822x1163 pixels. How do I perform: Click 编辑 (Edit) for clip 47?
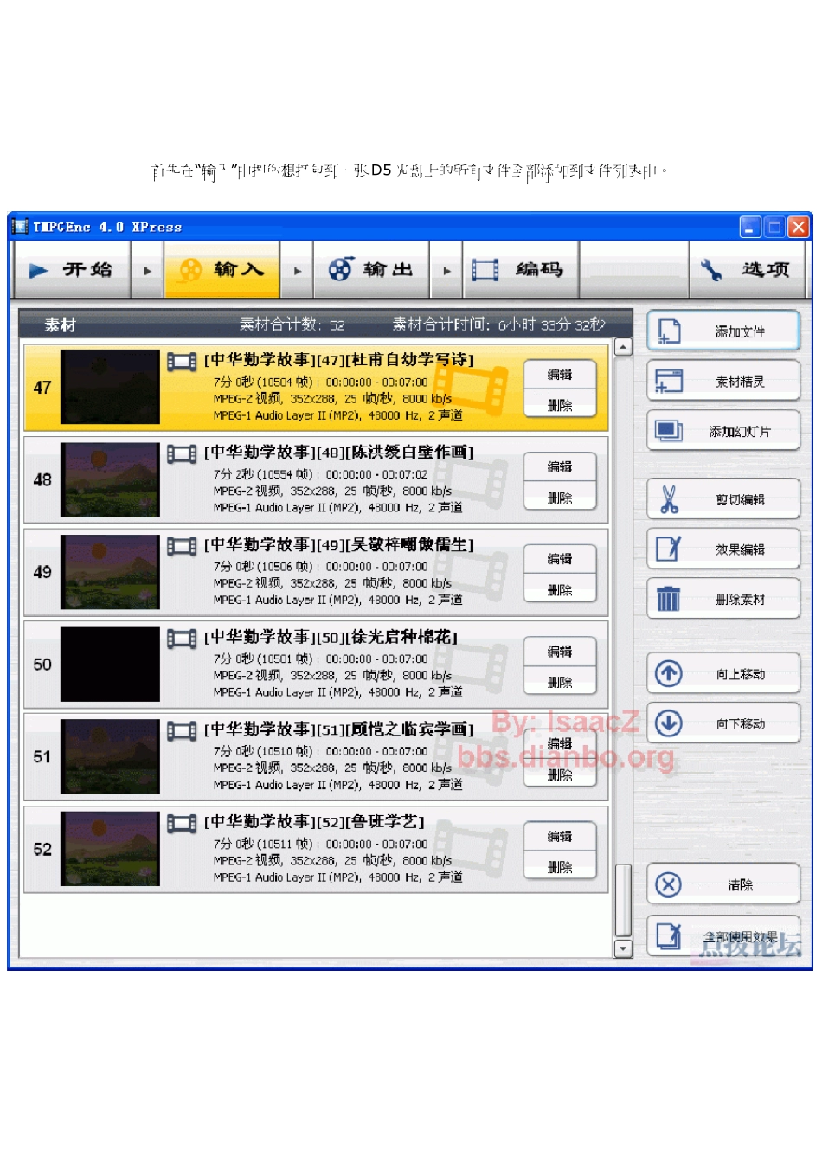[560, 374]
